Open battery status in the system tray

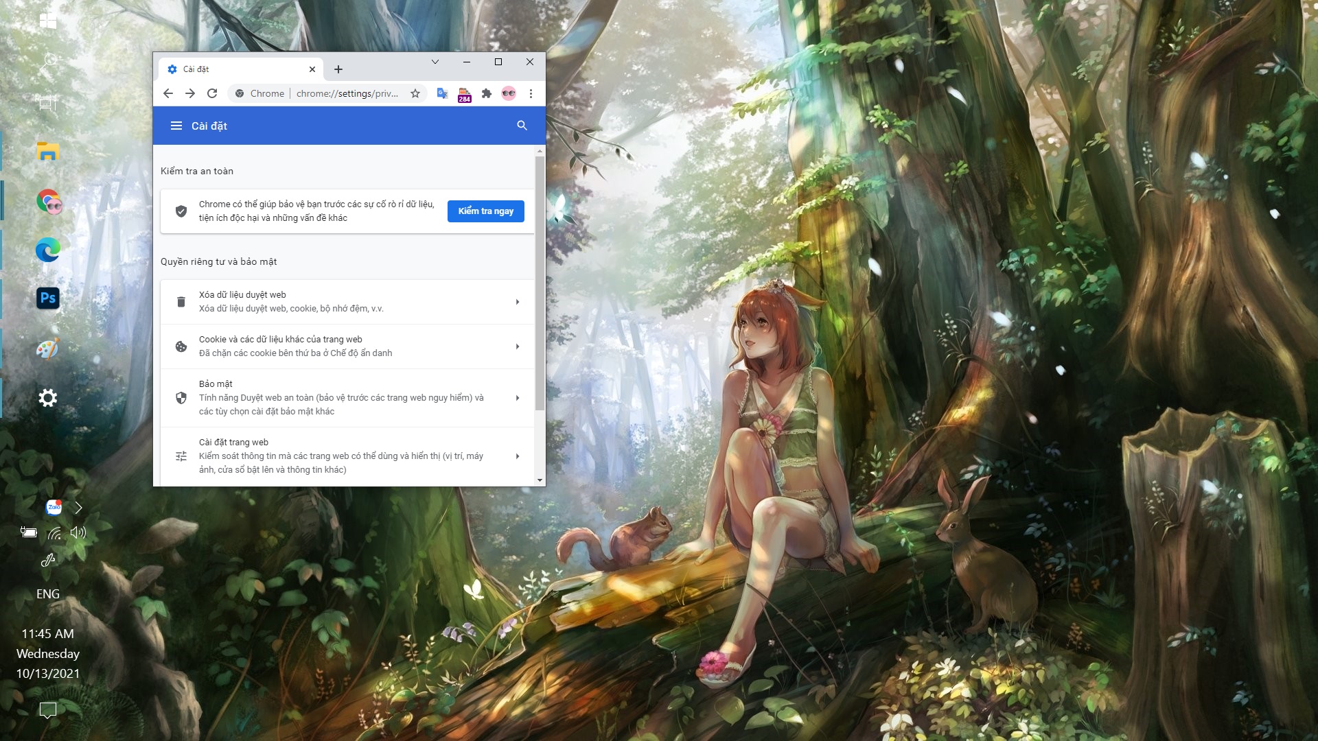[x=28, y=532]
